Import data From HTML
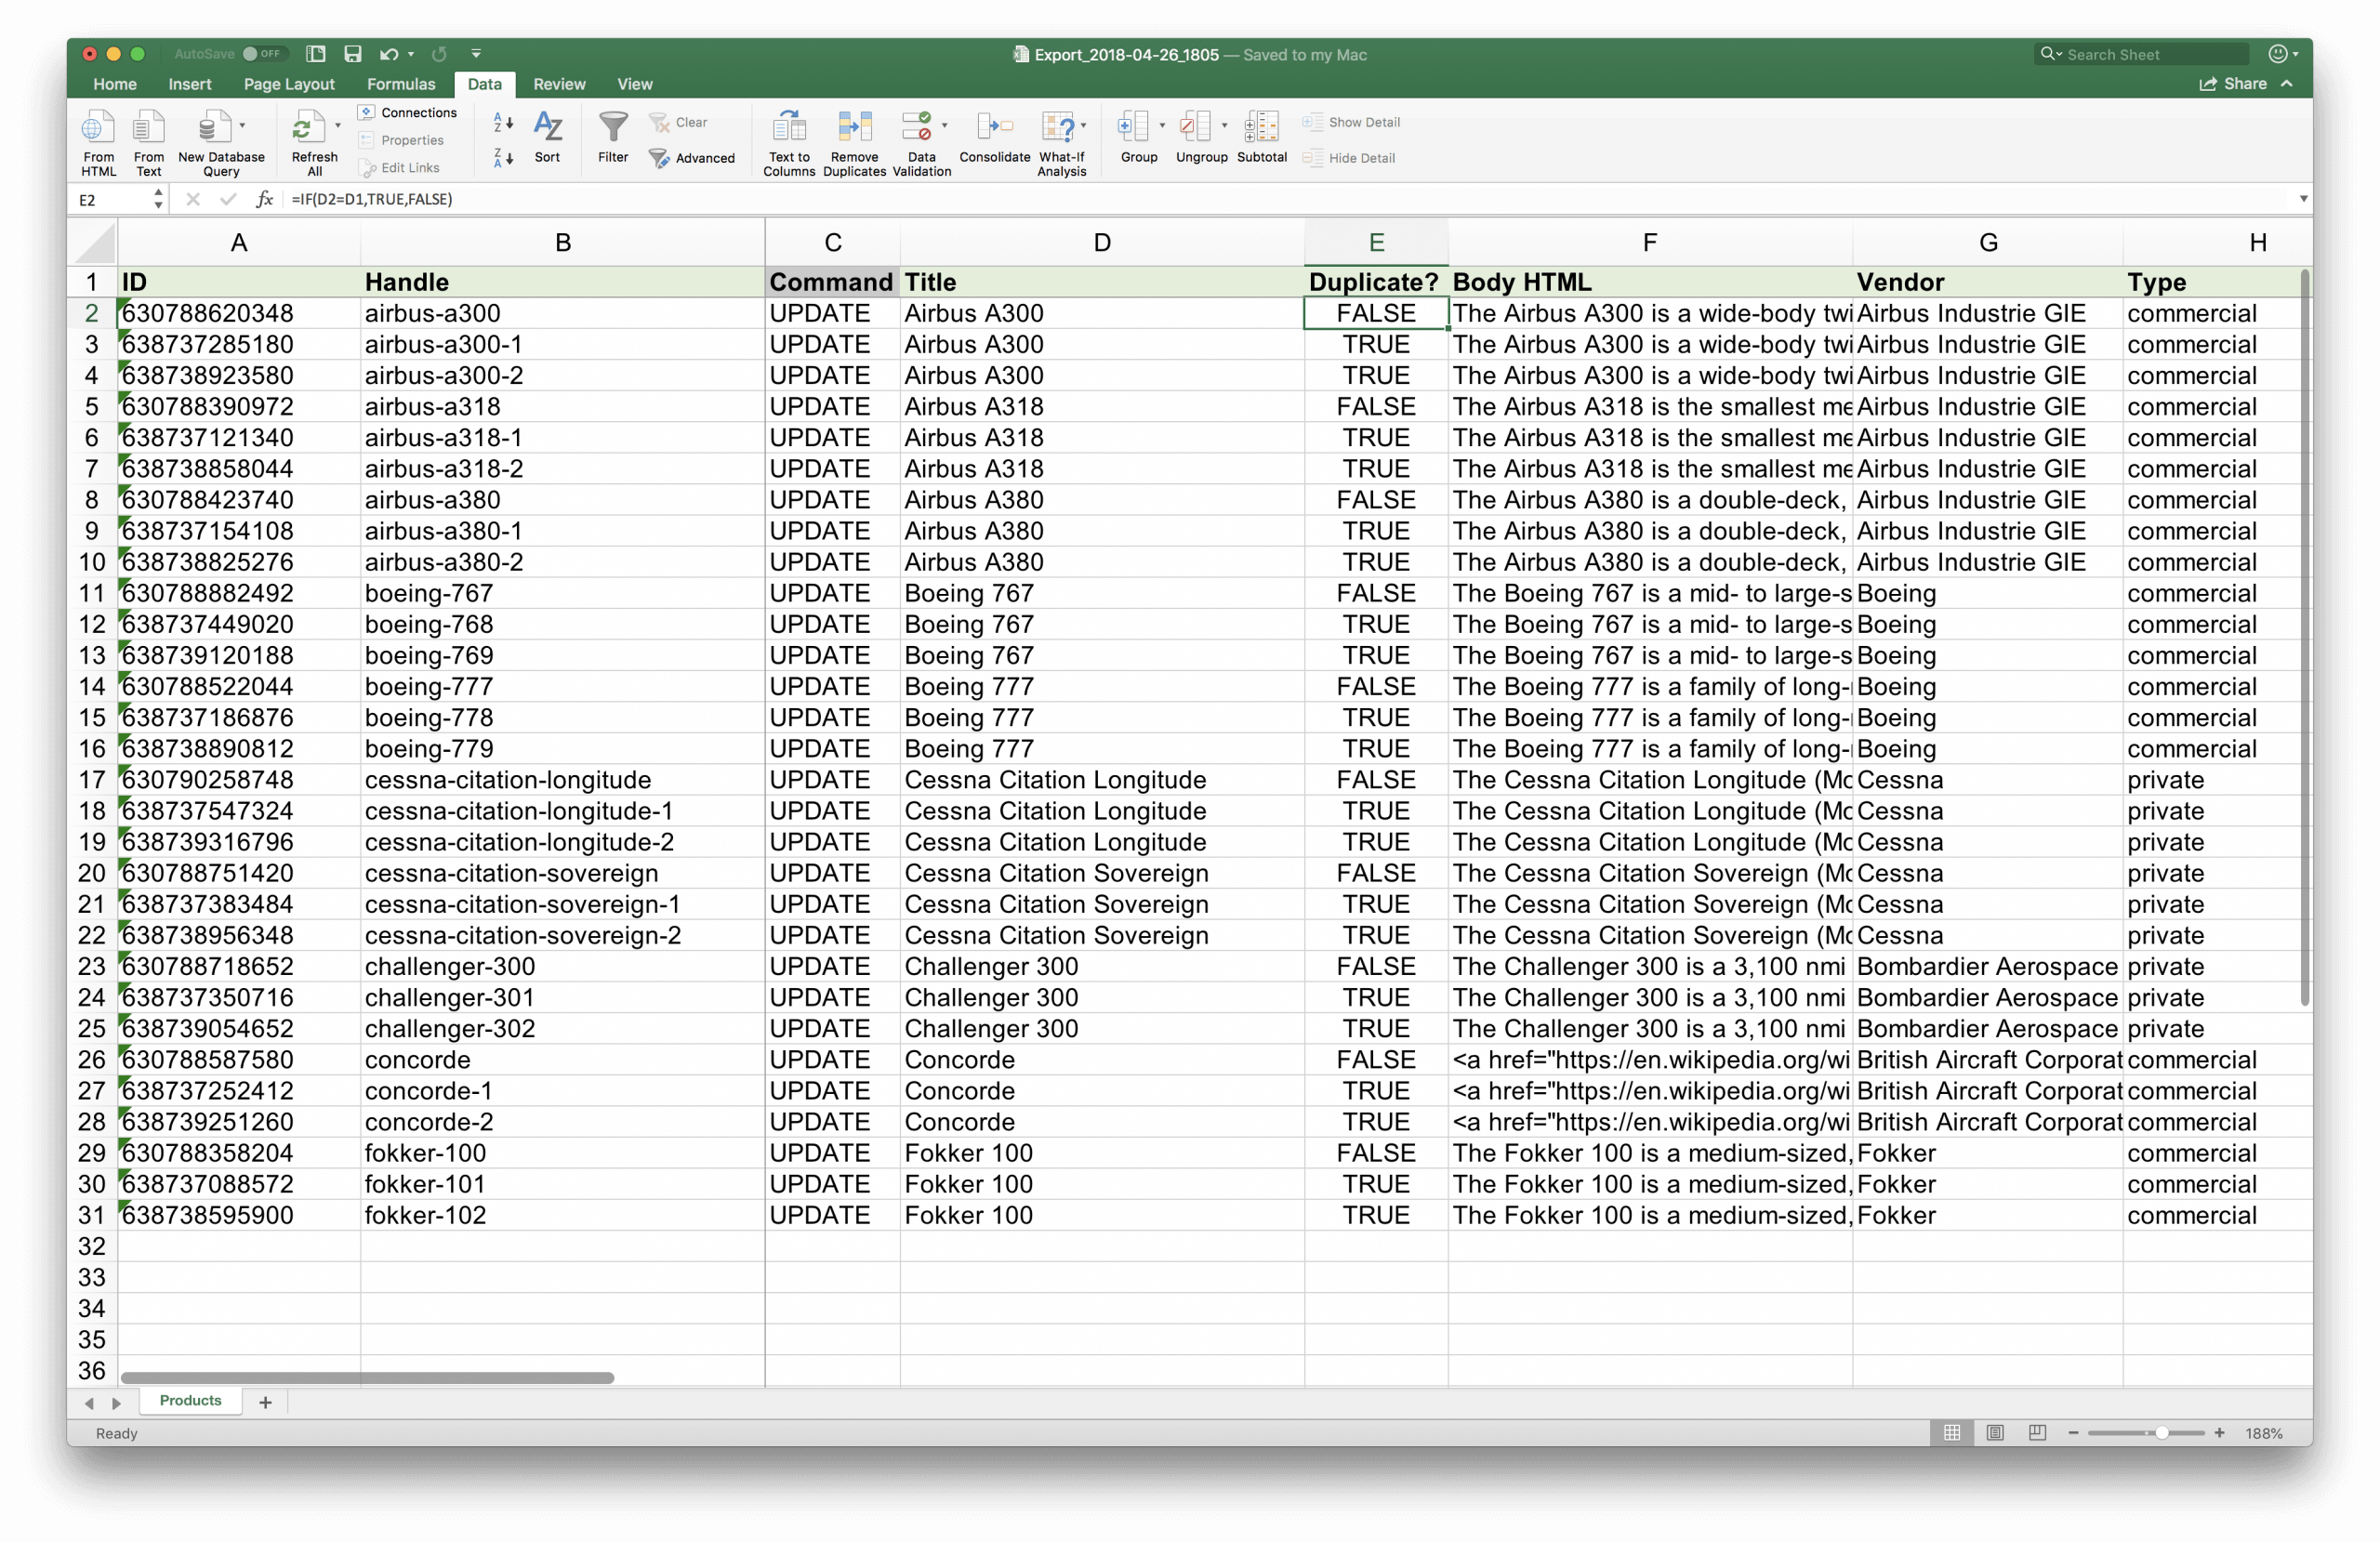This screenshot has height=1542, width=2380. point(98,127)
